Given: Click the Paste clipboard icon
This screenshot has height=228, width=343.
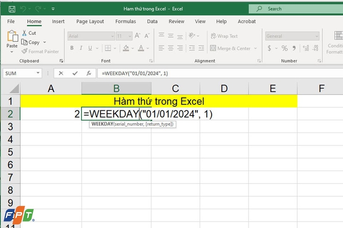Looking at the screenshot, I should tap(12, 36).
